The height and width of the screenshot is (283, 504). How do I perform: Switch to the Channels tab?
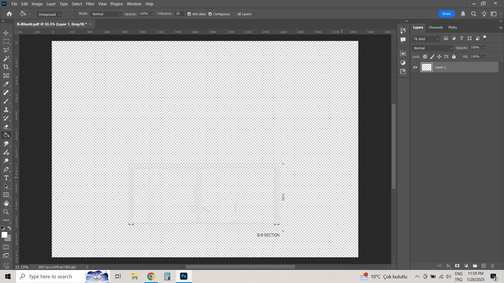435,28
